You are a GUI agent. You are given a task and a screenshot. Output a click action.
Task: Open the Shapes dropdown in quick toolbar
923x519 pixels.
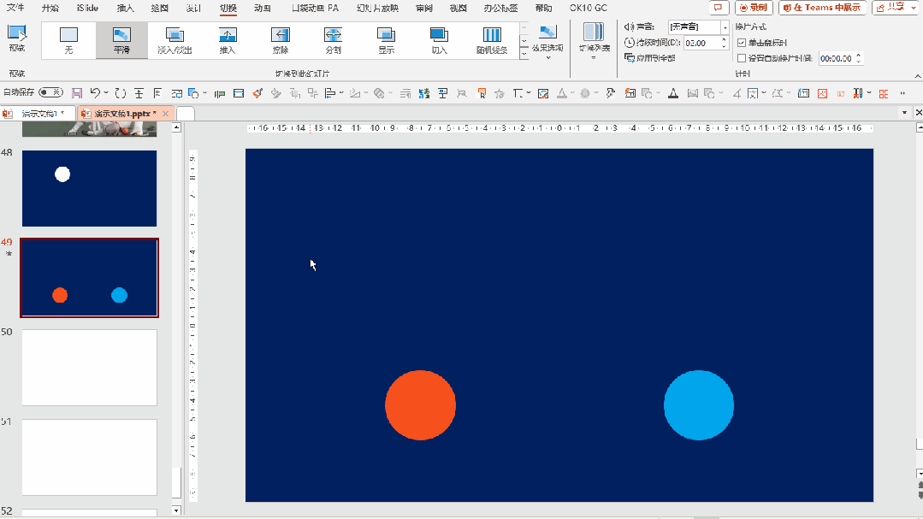coord(204,93)
